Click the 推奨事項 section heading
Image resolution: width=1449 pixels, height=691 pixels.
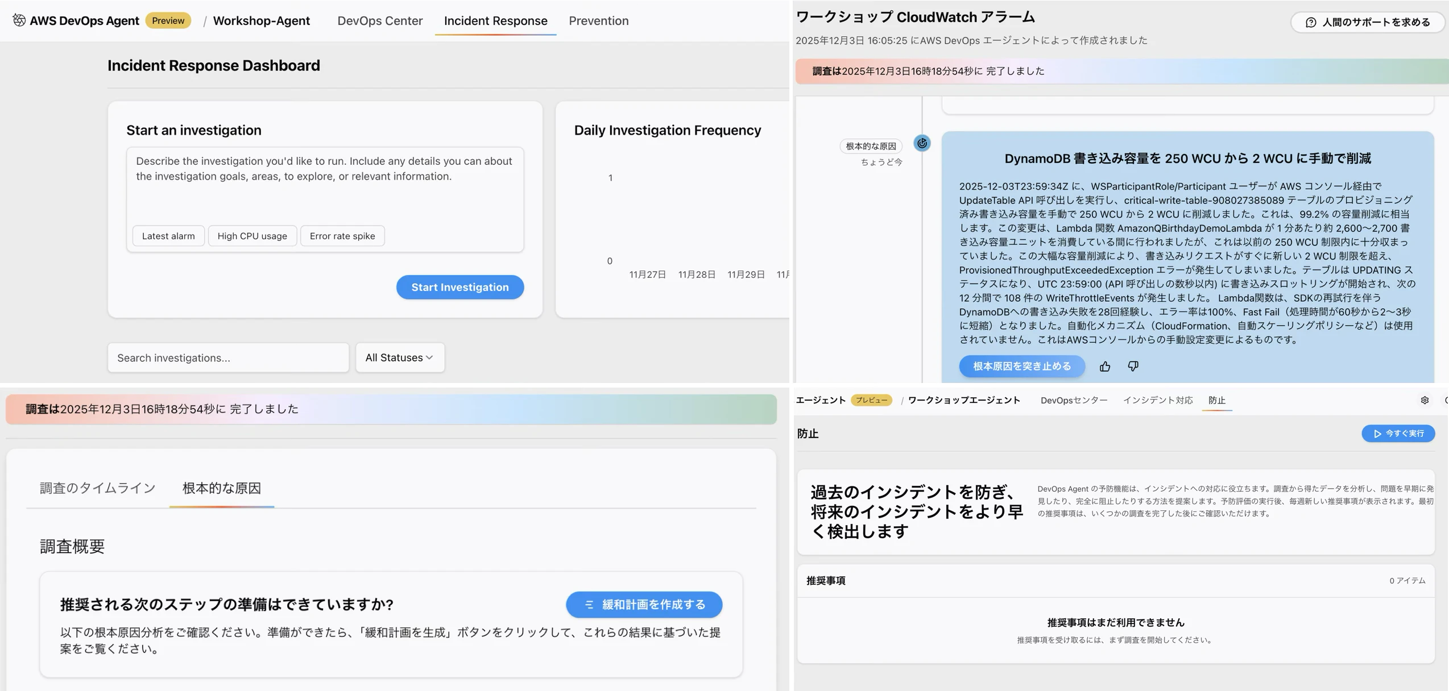pyautogui.click(x=826, y=581)
